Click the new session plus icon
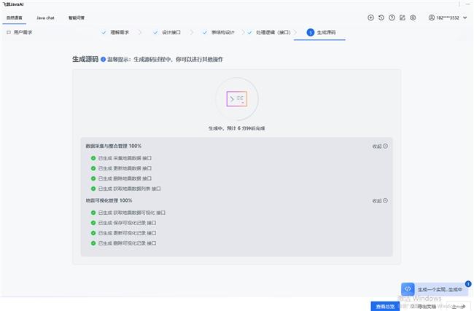The width and height of the screenshot is (474, 311). coord(370,17)
